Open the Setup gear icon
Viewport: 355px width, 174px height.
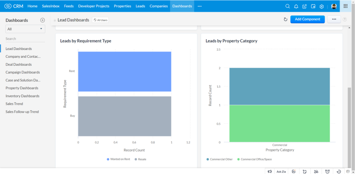[x=321, y=7]
